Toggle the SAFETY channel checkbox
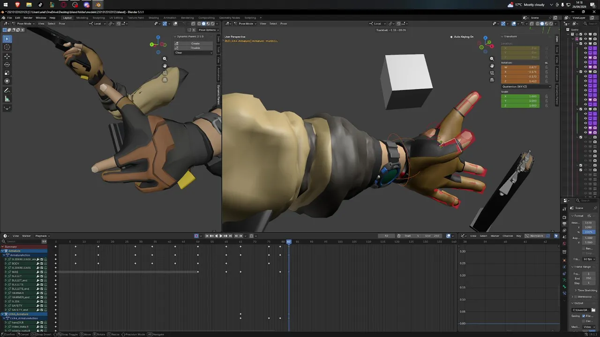Screen dimensions: 600x337 (x=42, y=306)
